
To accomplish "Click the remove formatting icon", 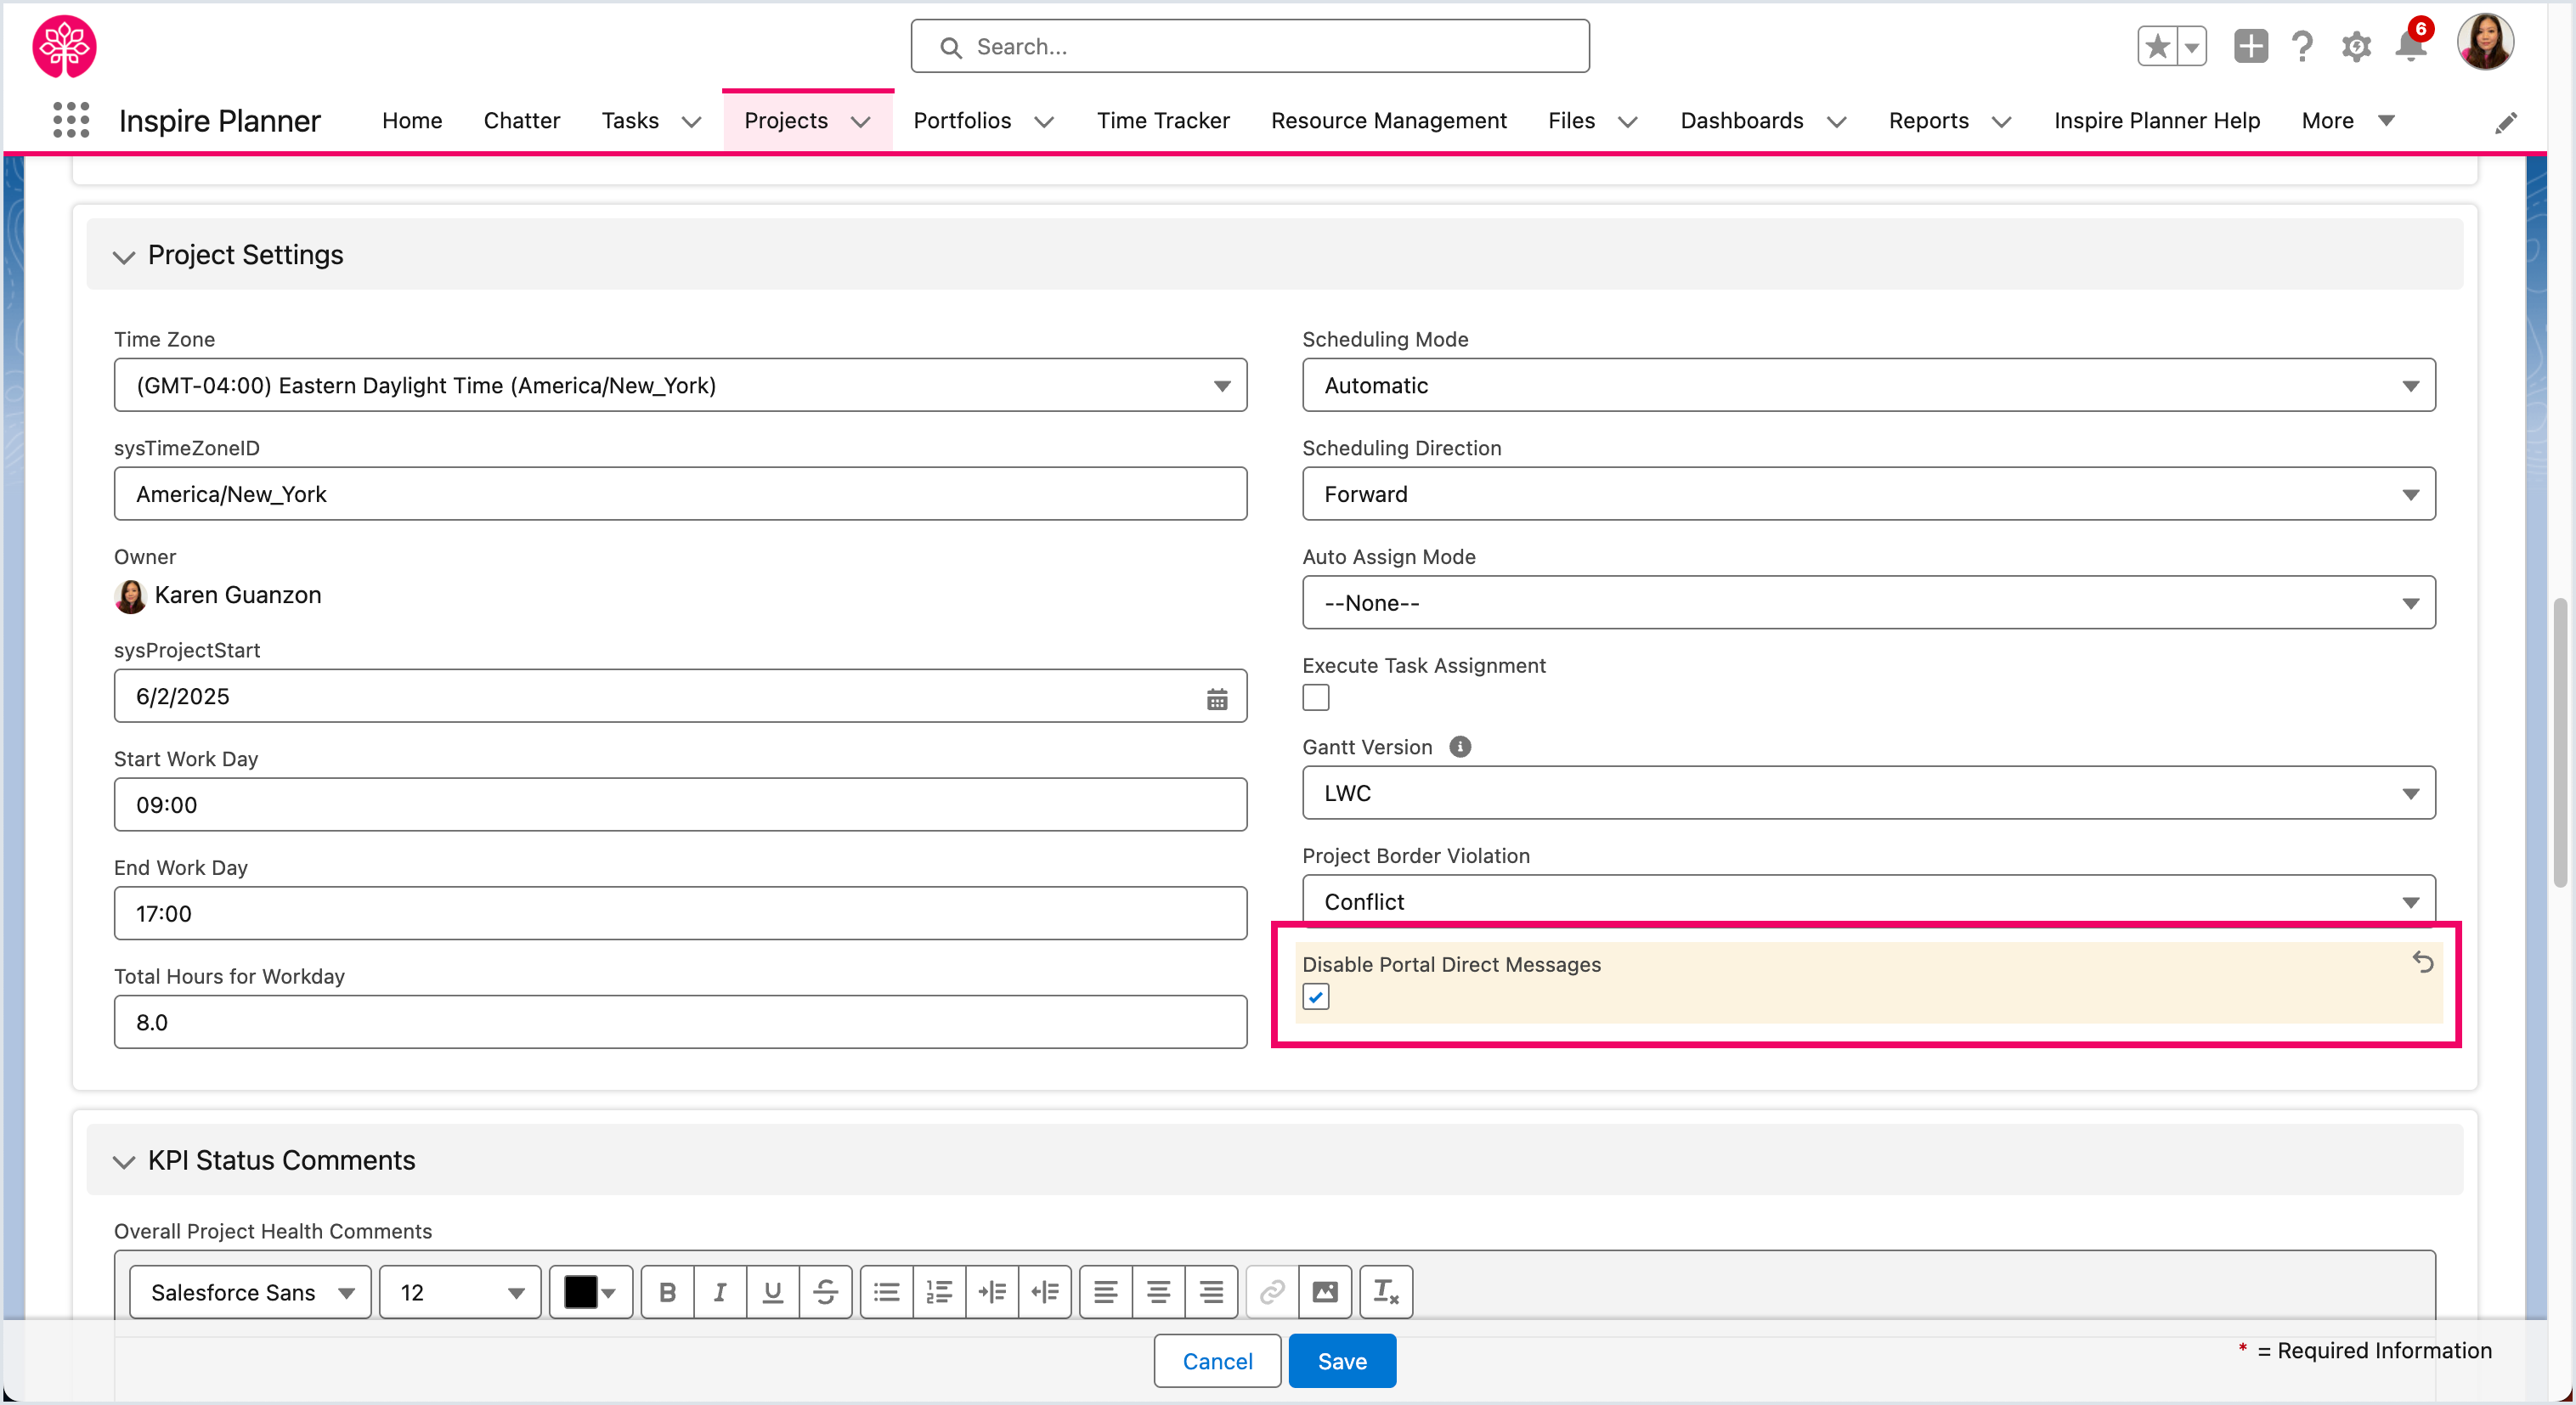I will coord(1386,1292).
